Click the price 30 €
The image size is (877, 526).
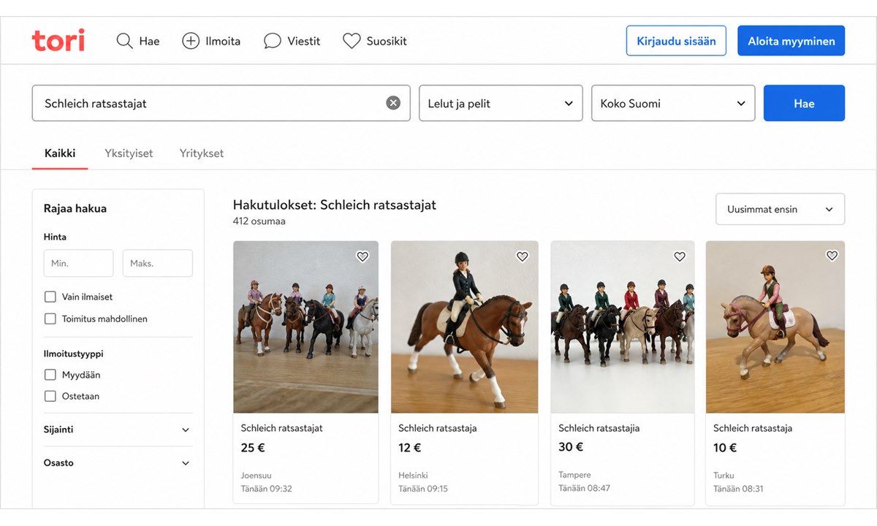(571, 447)
